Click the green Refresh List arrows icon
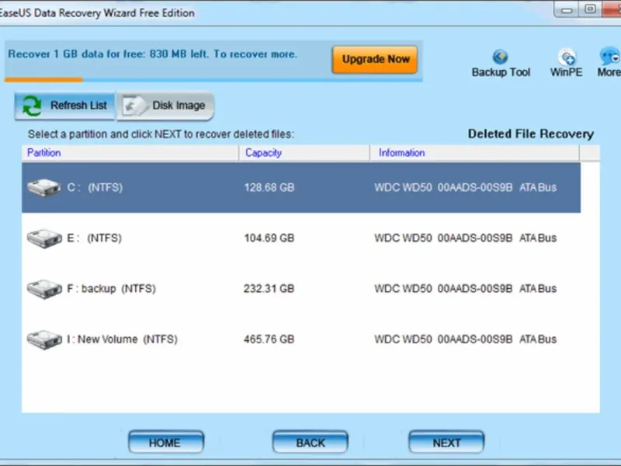Viewport: 621px width, 466px height. [x=32, y=106]
